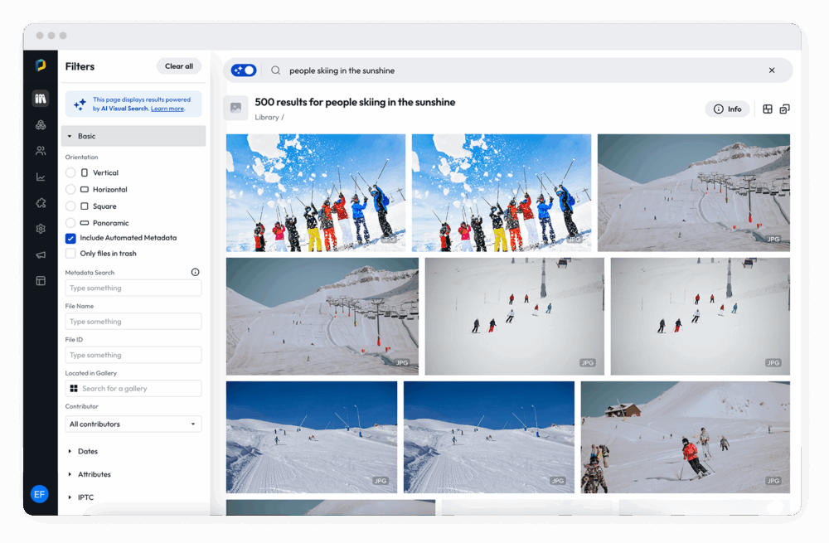Open the second-row ski lift slope thumbnail

tap(322, 316)
